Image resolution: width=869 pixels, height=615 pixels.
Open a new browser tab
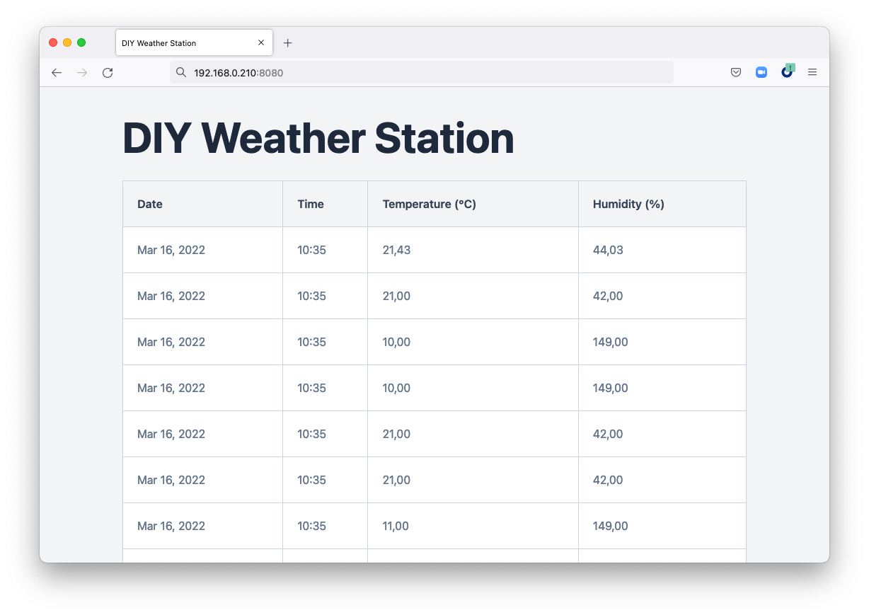tap(287, 43)
